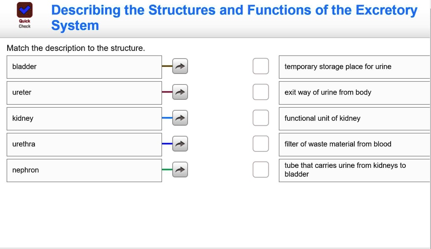Image resolution: width=431 pixels, height=249 pixels.
Task: Click the arrow button next to bladder
Action: pos(180,66)
